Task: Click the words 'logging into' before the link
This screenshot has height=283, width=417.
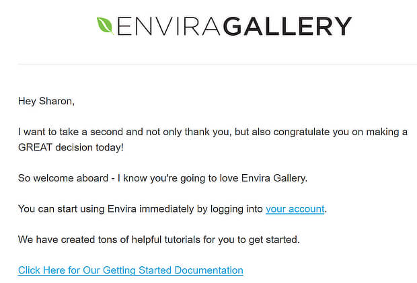Action: [237, 209]
